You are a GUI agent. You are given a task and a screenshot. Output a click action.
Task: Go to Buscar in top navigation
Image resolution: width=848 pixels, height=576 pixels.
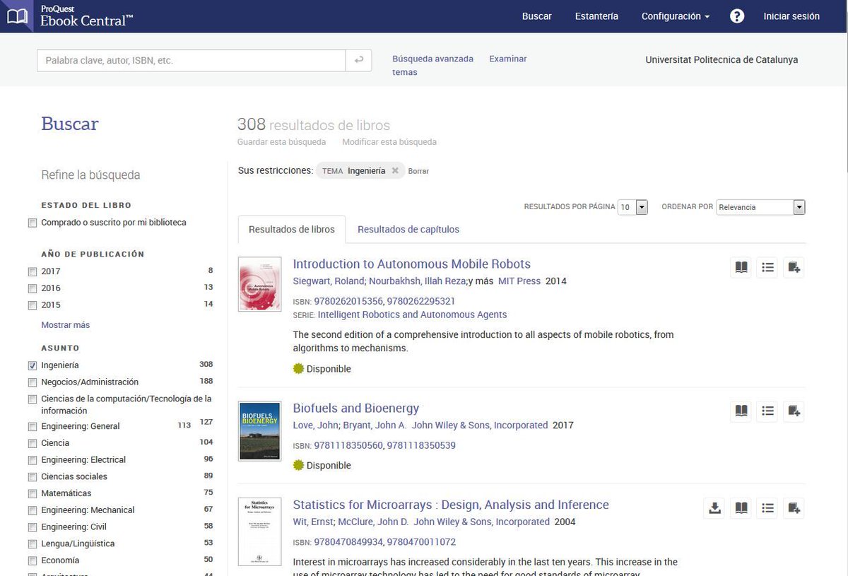pyautogui.click(x=537, y=16)
